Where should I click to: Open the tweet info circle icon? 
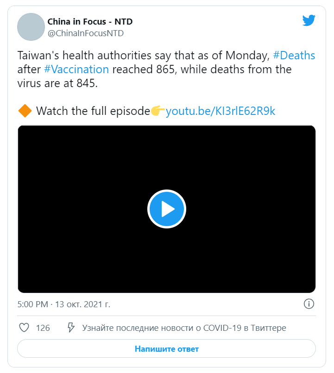point(309,304)
